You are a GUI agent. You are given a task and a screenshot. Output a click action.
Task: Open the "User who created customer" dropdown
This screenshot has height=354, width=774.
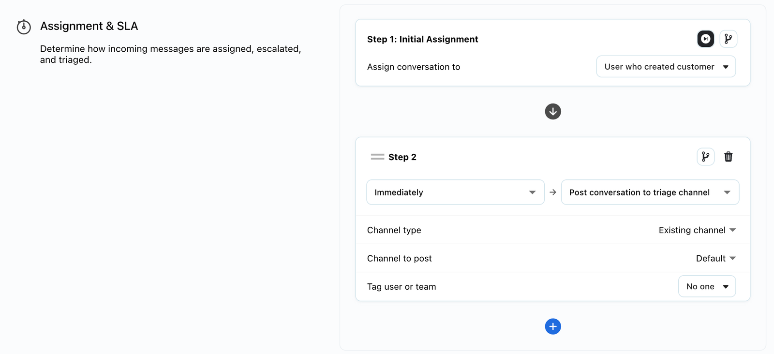(666, 67)
